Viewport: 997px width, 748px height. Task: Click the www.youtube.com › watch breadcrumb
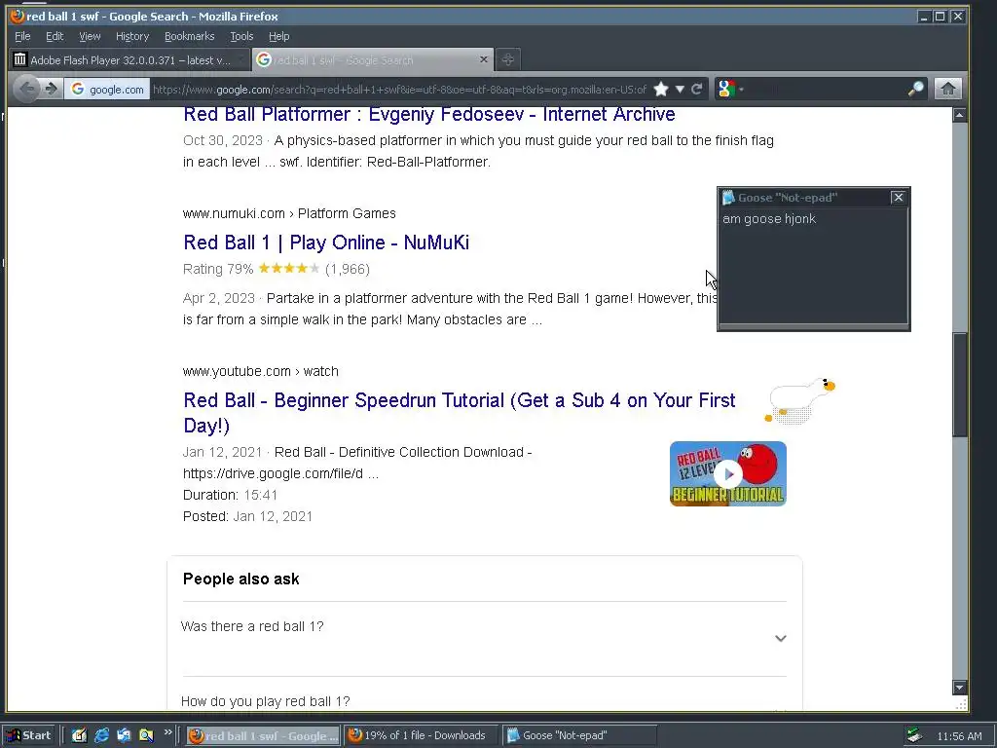pyautogui.click(x=261, y=371)
